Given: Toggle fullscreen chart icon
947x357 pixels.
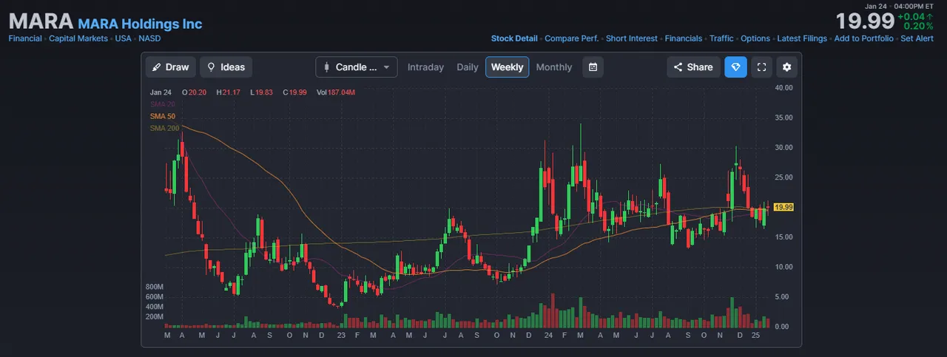Looking at the screenshot, I should coord(761,67).
